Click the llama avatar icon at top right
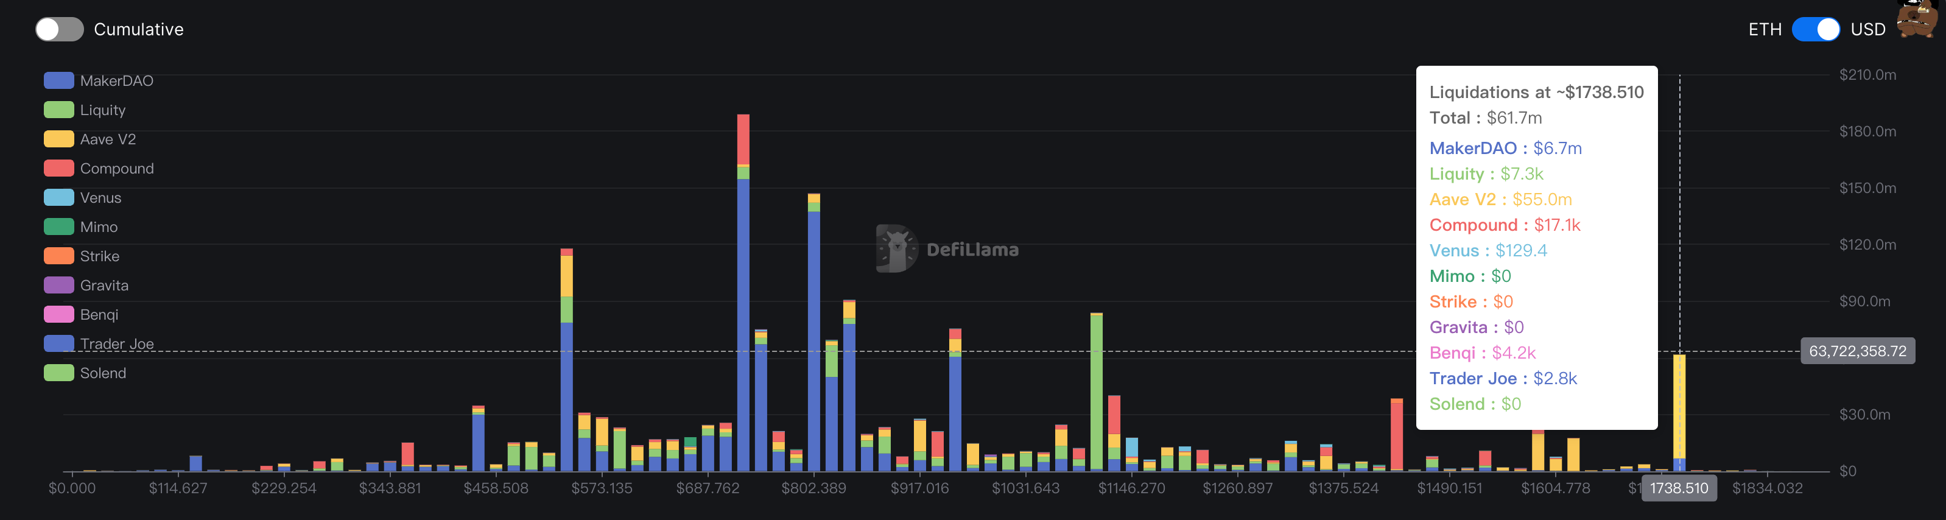This screenshot has height=520, width=1946. pyautogui.click(x=1917, y=18)
